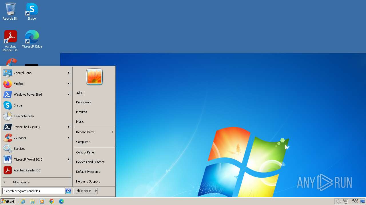Launch Firefox from the Start menu
The width and height of the screenshot is (366, 205).
pyautogui.click(x=37, y=84)
